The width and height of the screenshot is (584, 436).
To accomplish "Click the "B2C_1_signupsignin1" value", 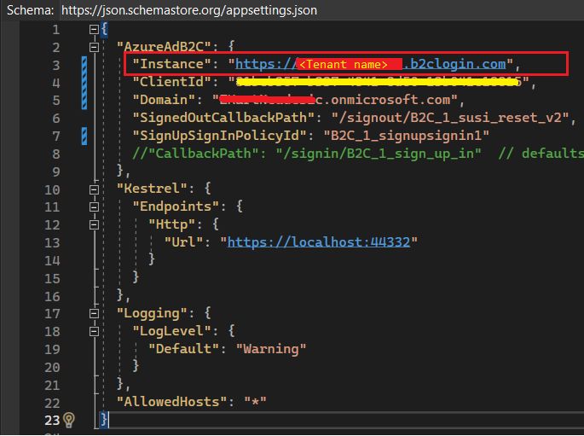I will tap(406, 136).
